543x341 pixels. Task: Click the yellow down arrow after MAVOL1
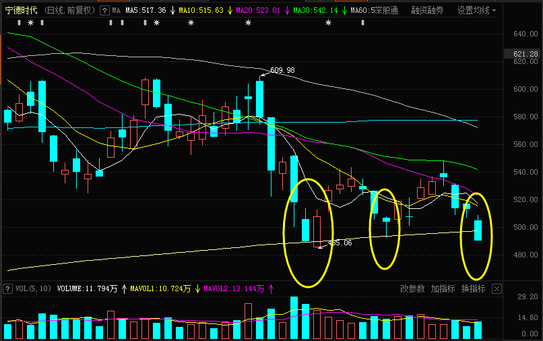(198, 288)
